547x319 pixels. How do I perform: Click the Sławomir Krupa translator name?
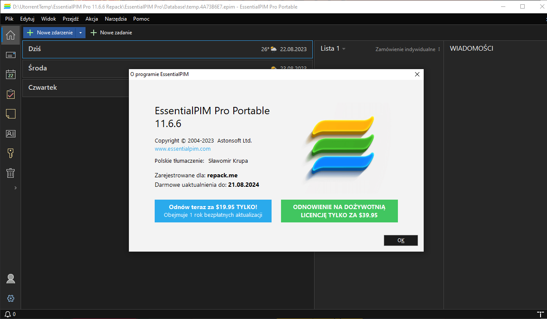tap(228, 161)
